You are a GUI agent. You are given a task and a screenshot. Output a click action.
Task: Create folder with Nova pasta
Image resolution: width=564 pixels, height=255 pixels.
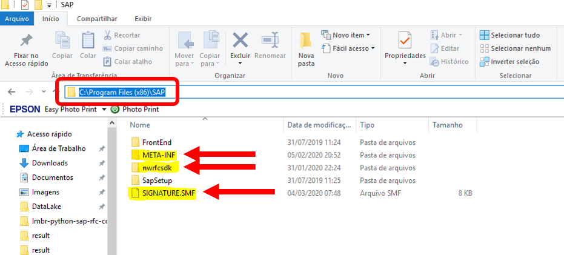[307, 49]
